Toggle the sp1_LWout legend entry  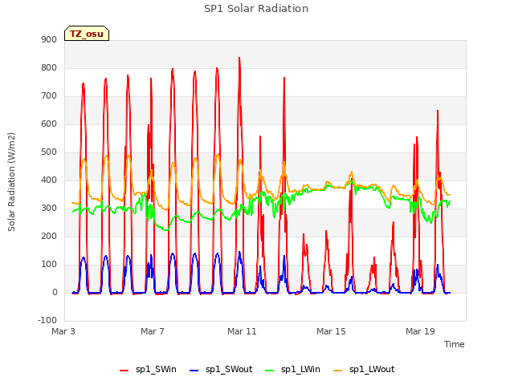(364, 369)
